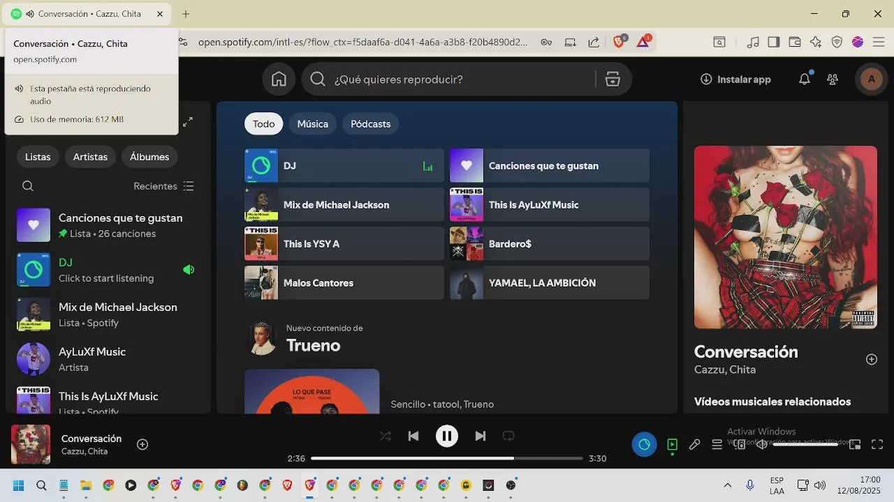The width and height of the screenshot is (894, 502).
Task: Open Canciones que te gustan card in main grid
Action: click(550, 166)
